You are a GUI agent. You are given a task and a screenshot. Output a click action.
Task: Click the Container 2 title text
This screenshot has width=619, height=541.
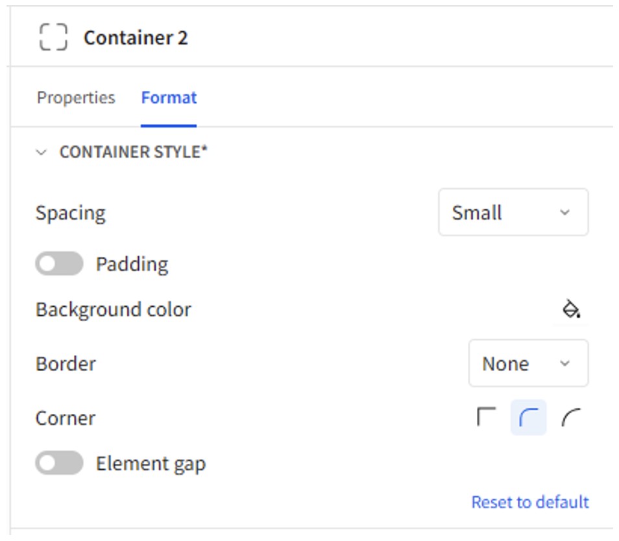coord(136,38)
